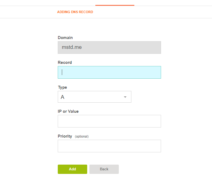Click the (optional) hint beside Priority

tap(82, 136)
